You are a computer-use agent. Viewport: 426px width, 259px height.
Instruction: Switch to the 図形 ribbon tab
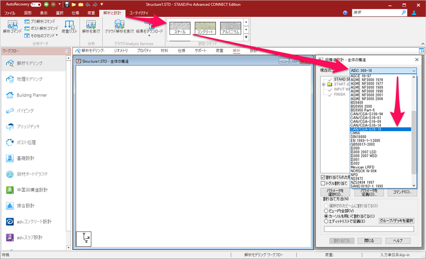pos(28,13)
